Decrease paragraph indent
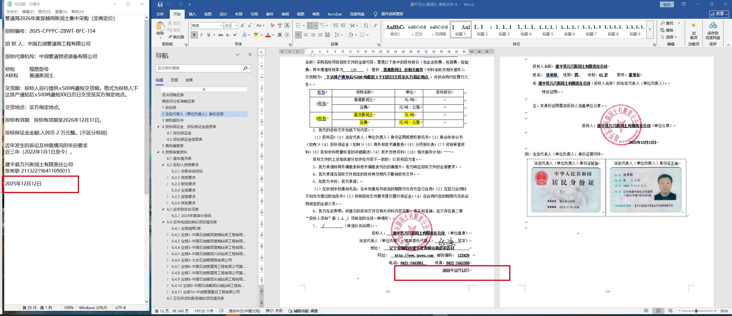Image resolution: width=732 pixels, height=316 pixels. pos(336,26)
